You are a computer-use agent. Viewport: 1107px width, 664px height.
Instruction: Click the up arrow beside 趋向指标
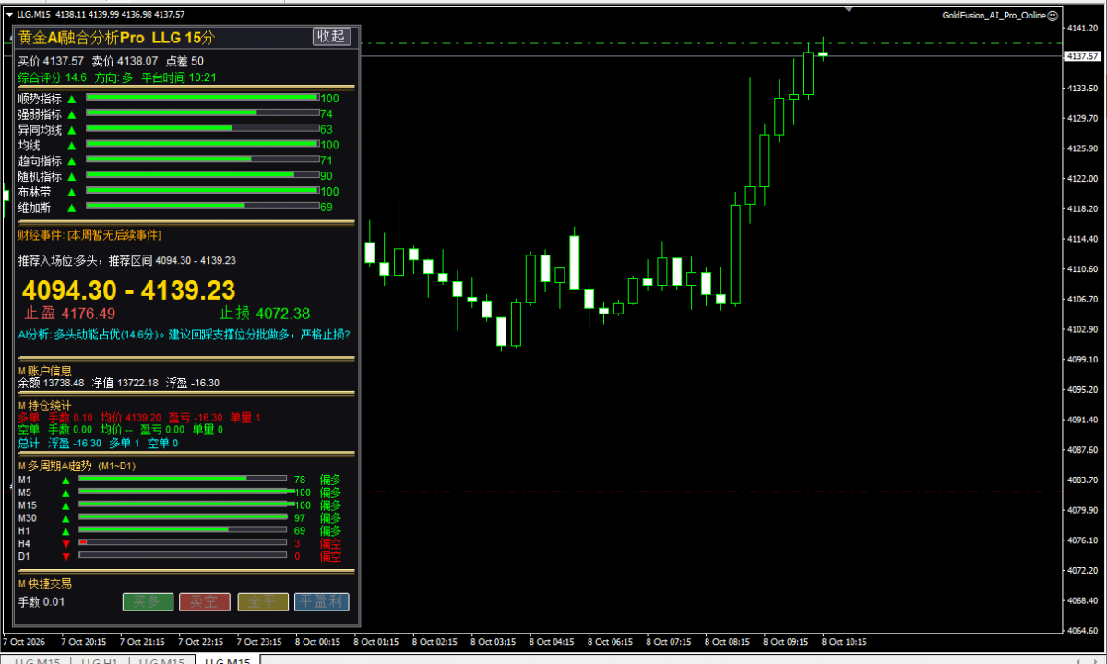pyautogui.click(x=71, y=160)
